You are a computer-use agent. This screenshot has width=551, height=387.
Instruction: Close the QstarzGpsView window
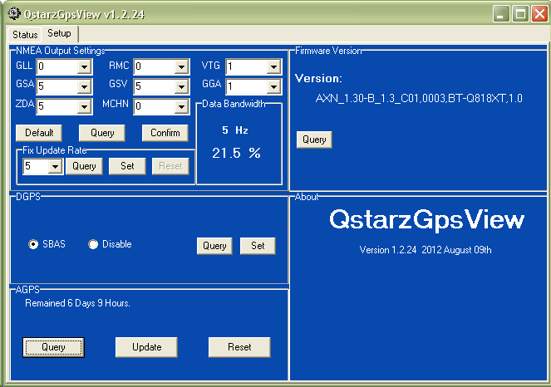[x=539, y=14]
